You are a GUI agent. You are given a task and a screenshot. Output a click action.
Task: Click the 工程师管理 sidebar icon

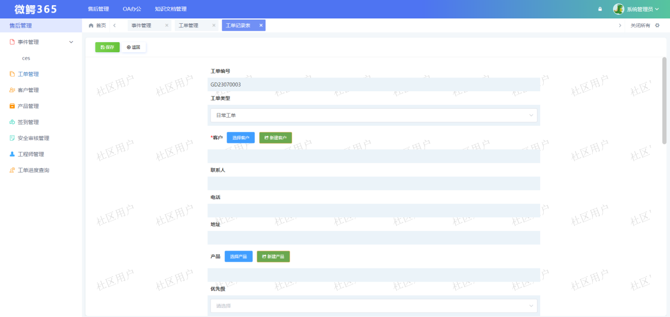tap(12, 155)
